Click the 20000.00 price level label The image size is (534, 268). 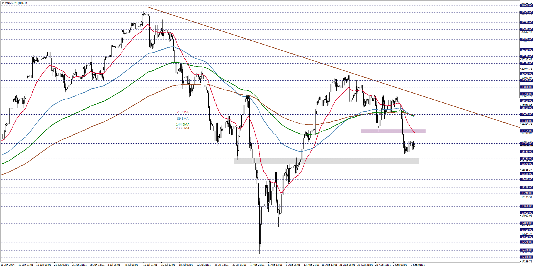(x=526, y=74)
